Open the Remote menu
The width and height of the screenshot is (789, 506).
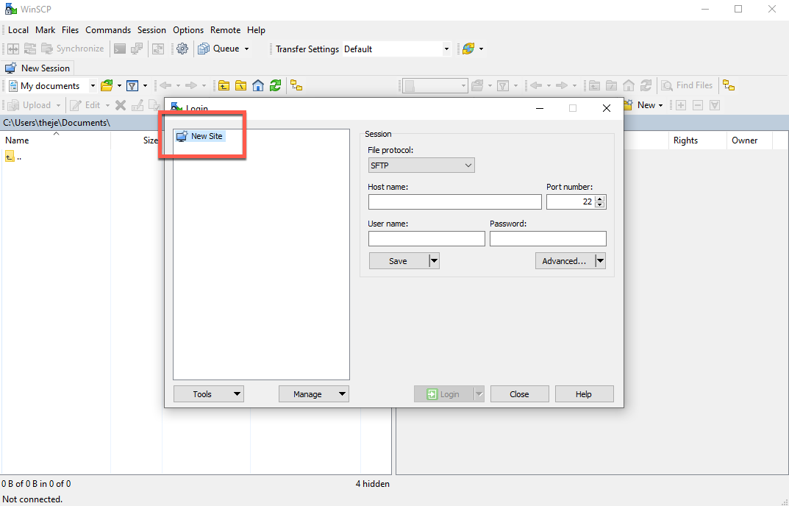tap(226, 30)
